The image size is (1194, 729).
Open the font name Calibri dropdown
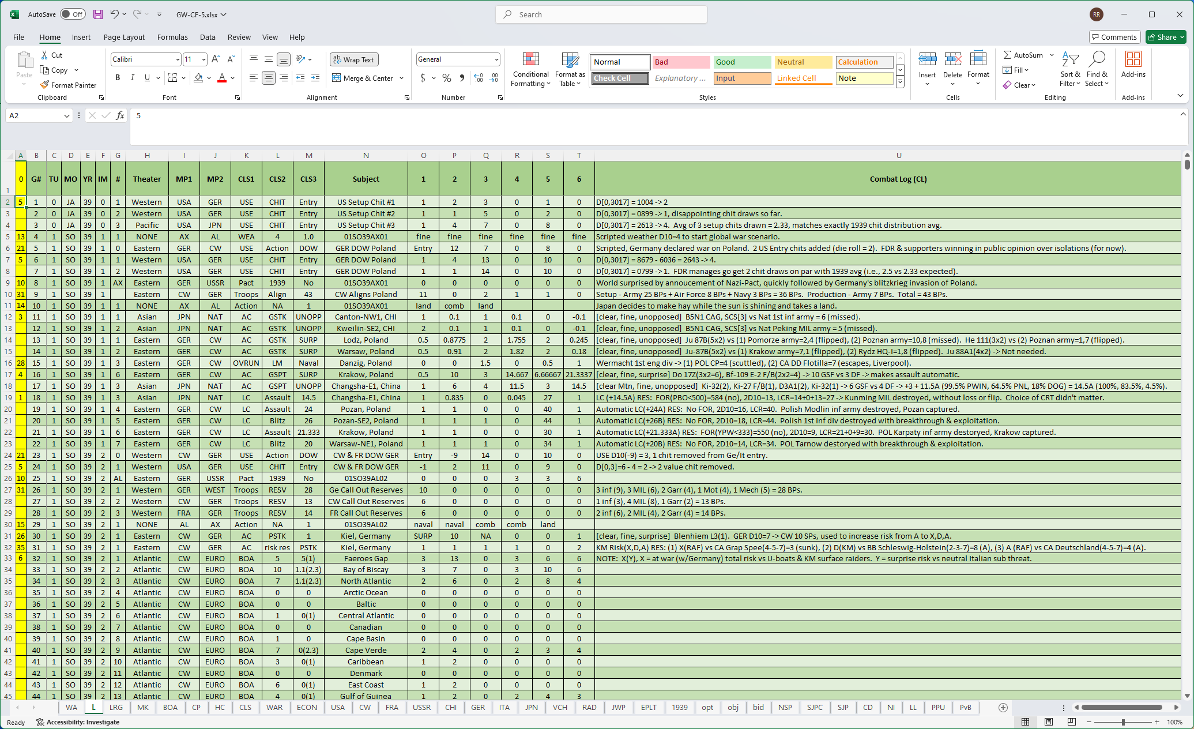pos(177,59)
